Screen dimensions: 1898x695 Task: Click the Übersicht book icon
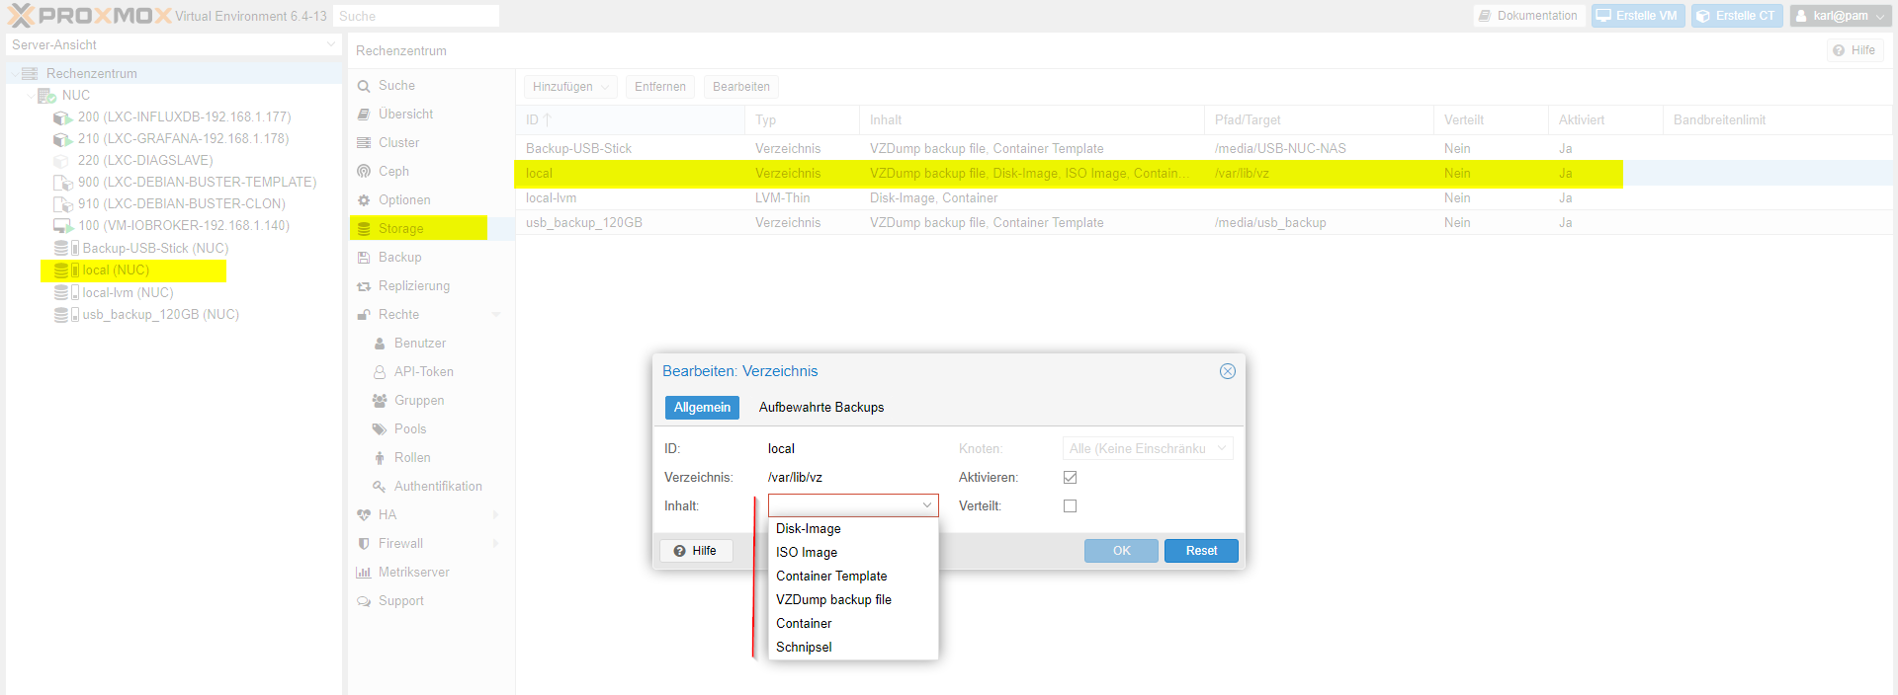364,115
